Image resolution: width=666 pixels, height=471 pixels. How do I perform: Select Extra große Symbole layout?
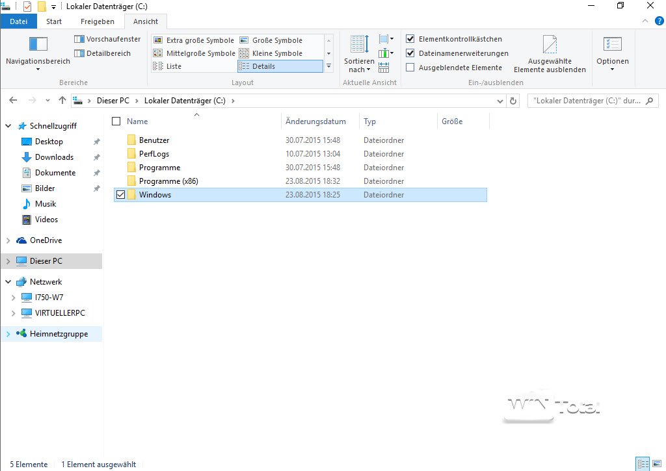click(x=194, y=40)
